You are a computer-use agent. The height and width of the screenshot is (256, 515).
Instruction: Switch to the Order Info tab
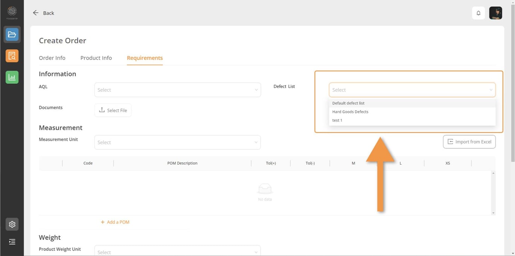[x=52, y=58]
